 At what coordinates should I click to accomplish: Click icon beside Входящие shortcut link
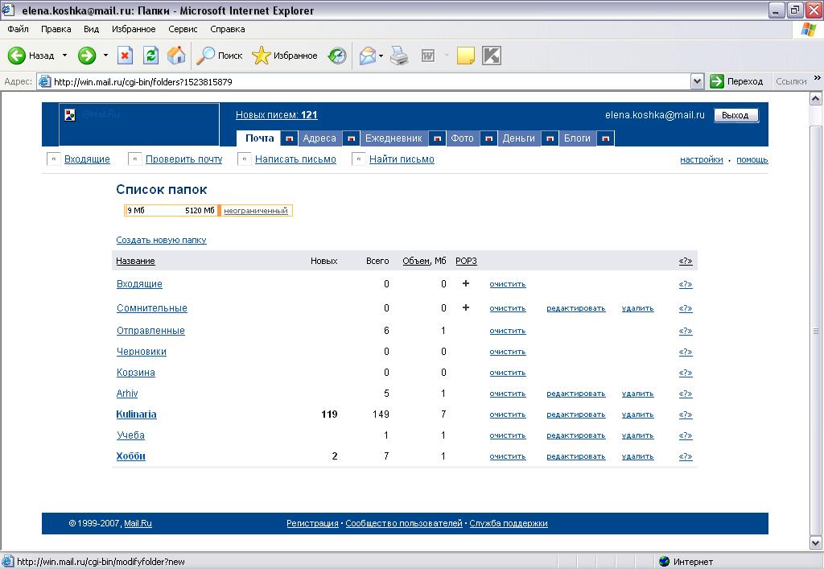(x=54, y=159)
